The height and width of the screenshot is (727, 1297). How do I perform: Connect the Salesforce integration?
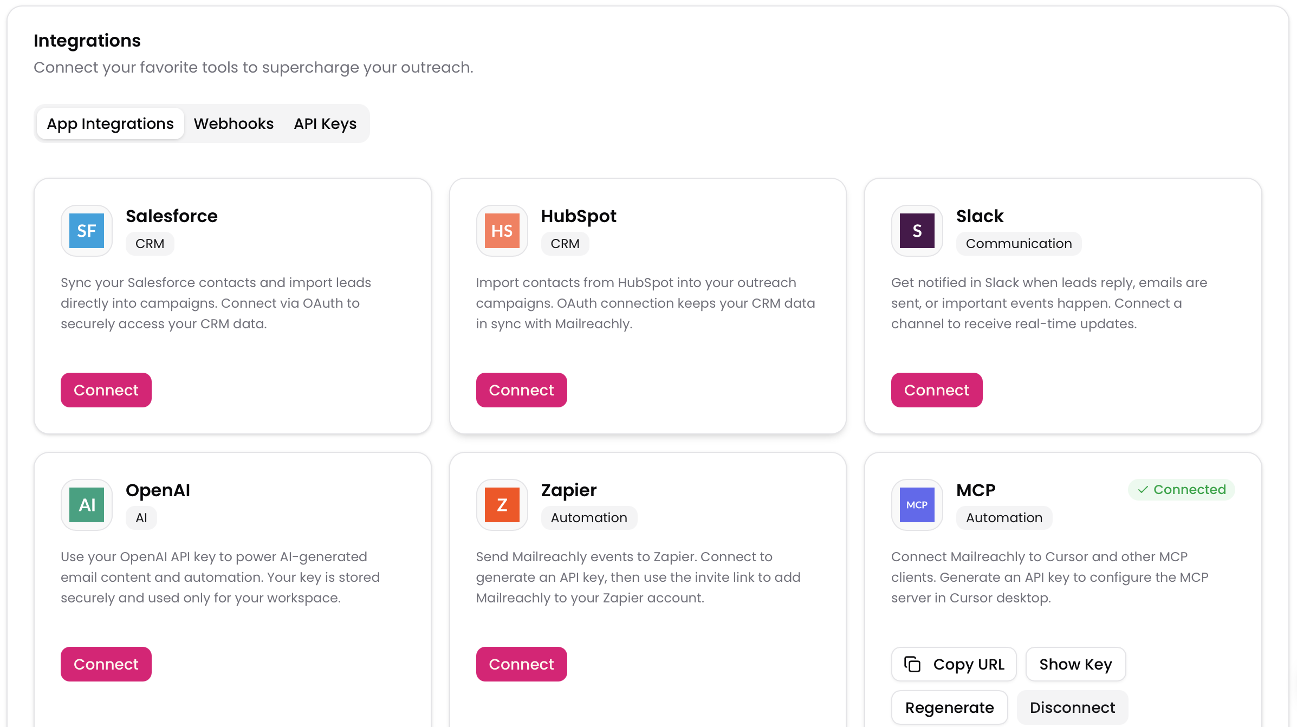point(106,390)
